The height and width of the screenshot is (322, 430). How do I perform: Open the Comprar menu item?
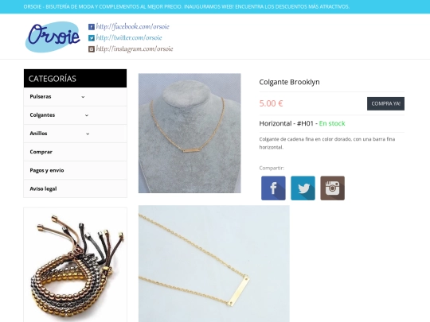[x=75, y=152]
